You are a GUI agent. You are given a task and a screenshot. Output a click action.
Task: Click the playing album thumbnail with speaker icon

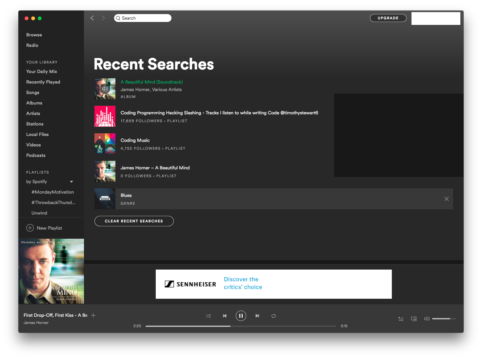(105, 89)
